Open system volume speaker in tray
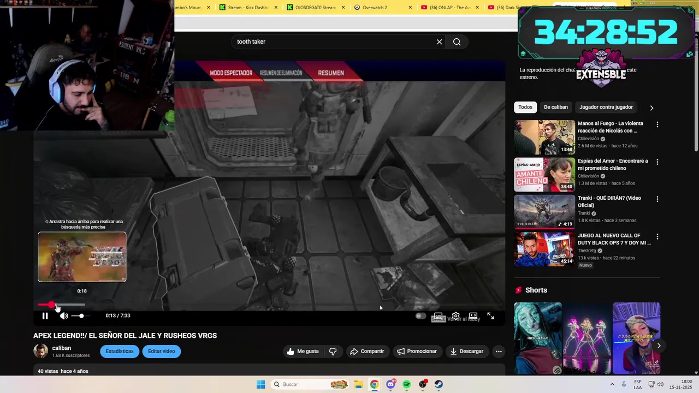Image resolution: width=699 pixels, height=393 pixels. point(660,384)
